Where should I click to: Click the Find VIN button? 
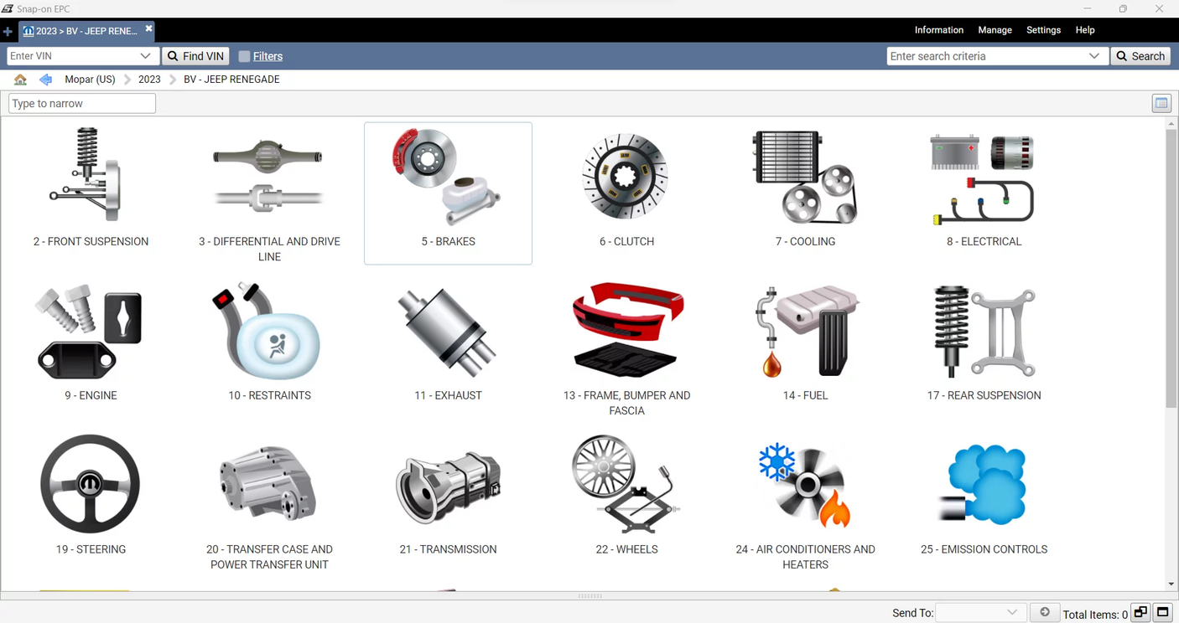[195, 56]
